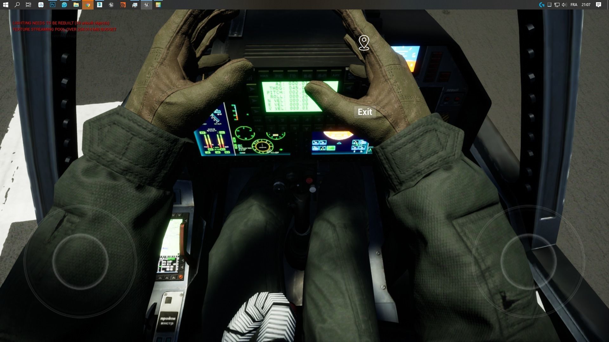Switch the FRA keyboard language indicator

pyautogui.click(x=574, y=5)
